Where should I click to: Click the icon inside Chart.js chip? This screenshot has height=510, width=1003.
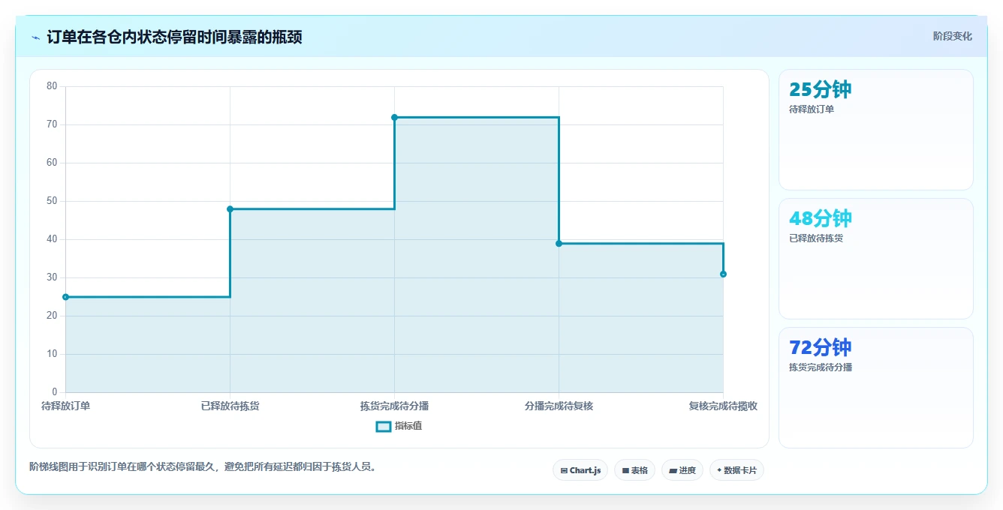[564, 471]
